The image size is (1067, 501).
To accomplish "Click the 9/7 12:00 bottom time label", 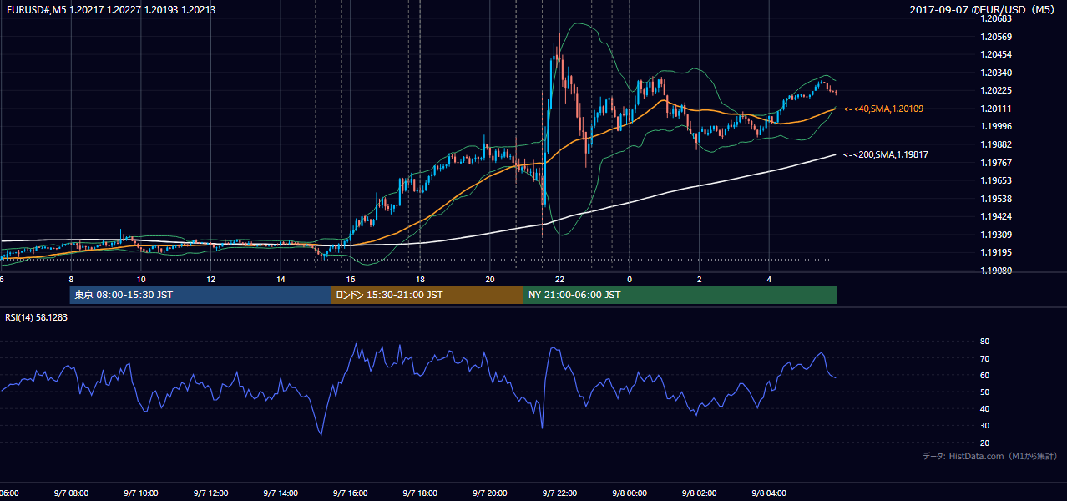I will (210, 493).
